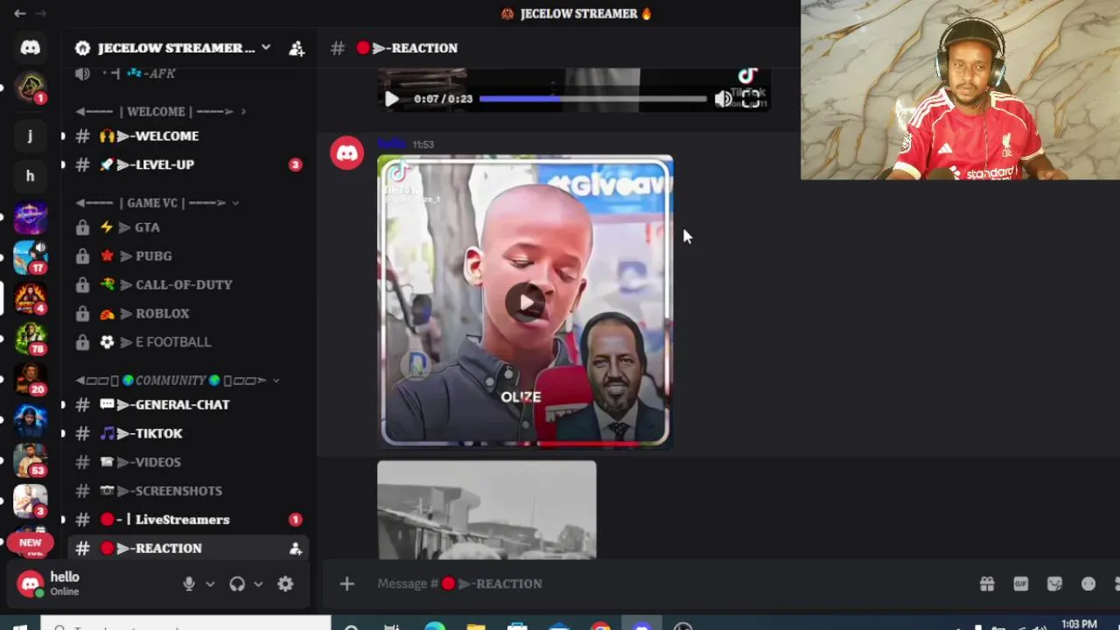
Task: Join the AFK voice channel
Action: click(x=188, y=73)
